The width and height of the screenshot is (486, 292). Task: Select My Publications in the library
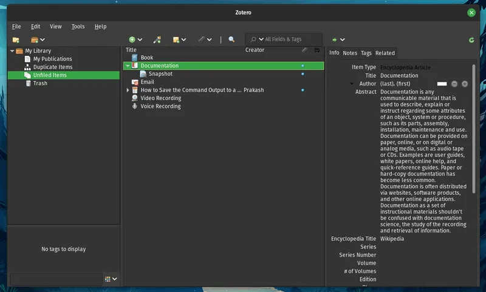pos(52,59)
